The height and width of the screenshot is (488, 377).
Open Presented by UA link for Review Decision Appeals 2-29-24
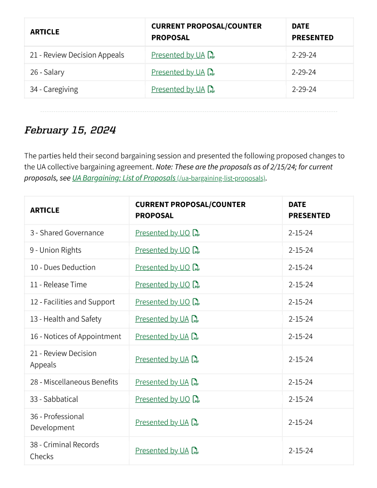point(178,55)
